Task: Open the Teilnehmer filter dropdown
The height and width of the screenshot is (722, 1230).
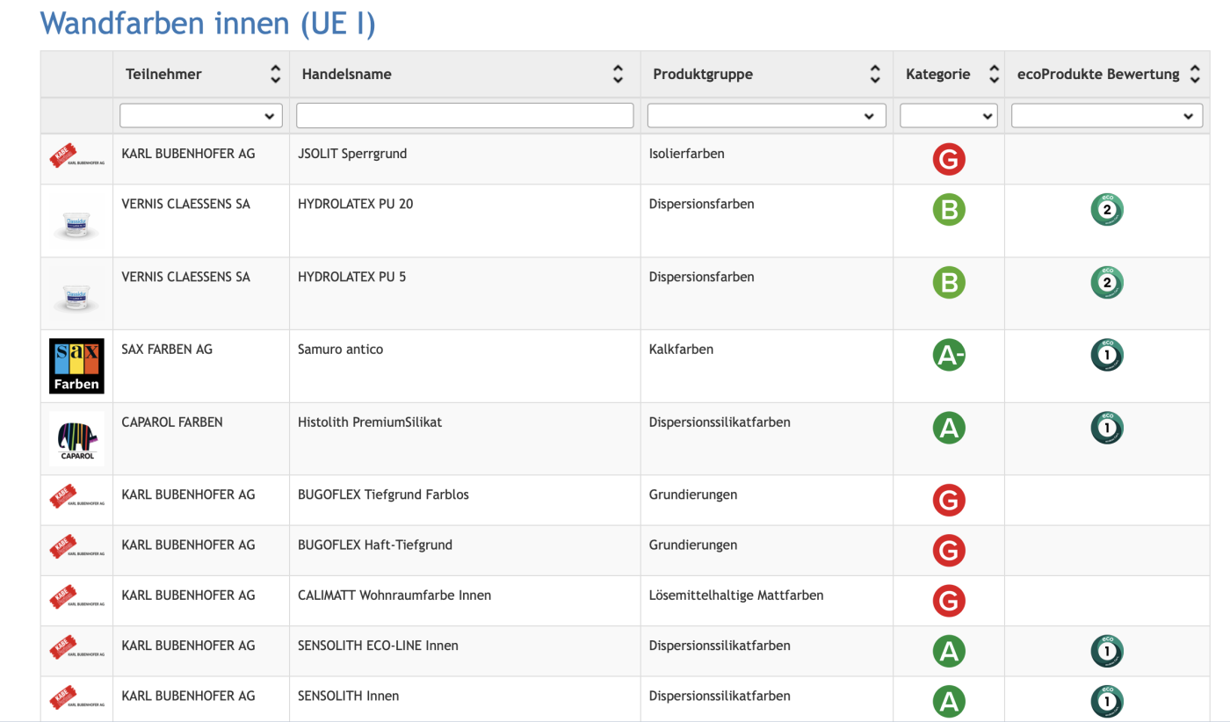Action: (x=201, y=116)
